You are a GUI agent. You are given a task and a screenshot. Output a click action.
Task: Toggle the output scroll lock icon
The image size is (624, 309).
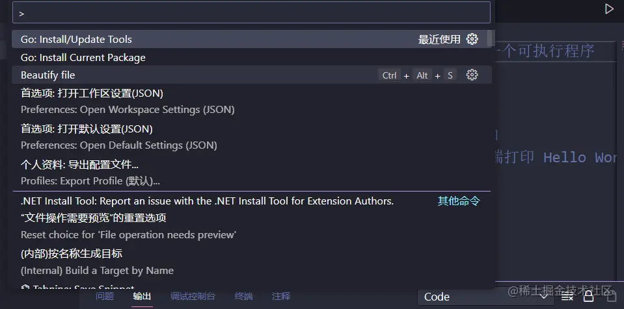(x=589, y=297)
